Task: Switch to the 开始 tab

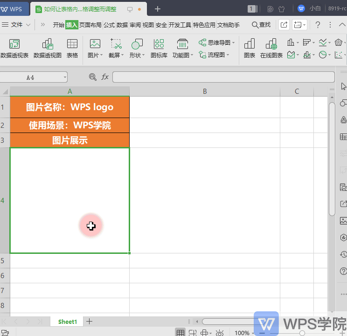Action: (59, 25)
